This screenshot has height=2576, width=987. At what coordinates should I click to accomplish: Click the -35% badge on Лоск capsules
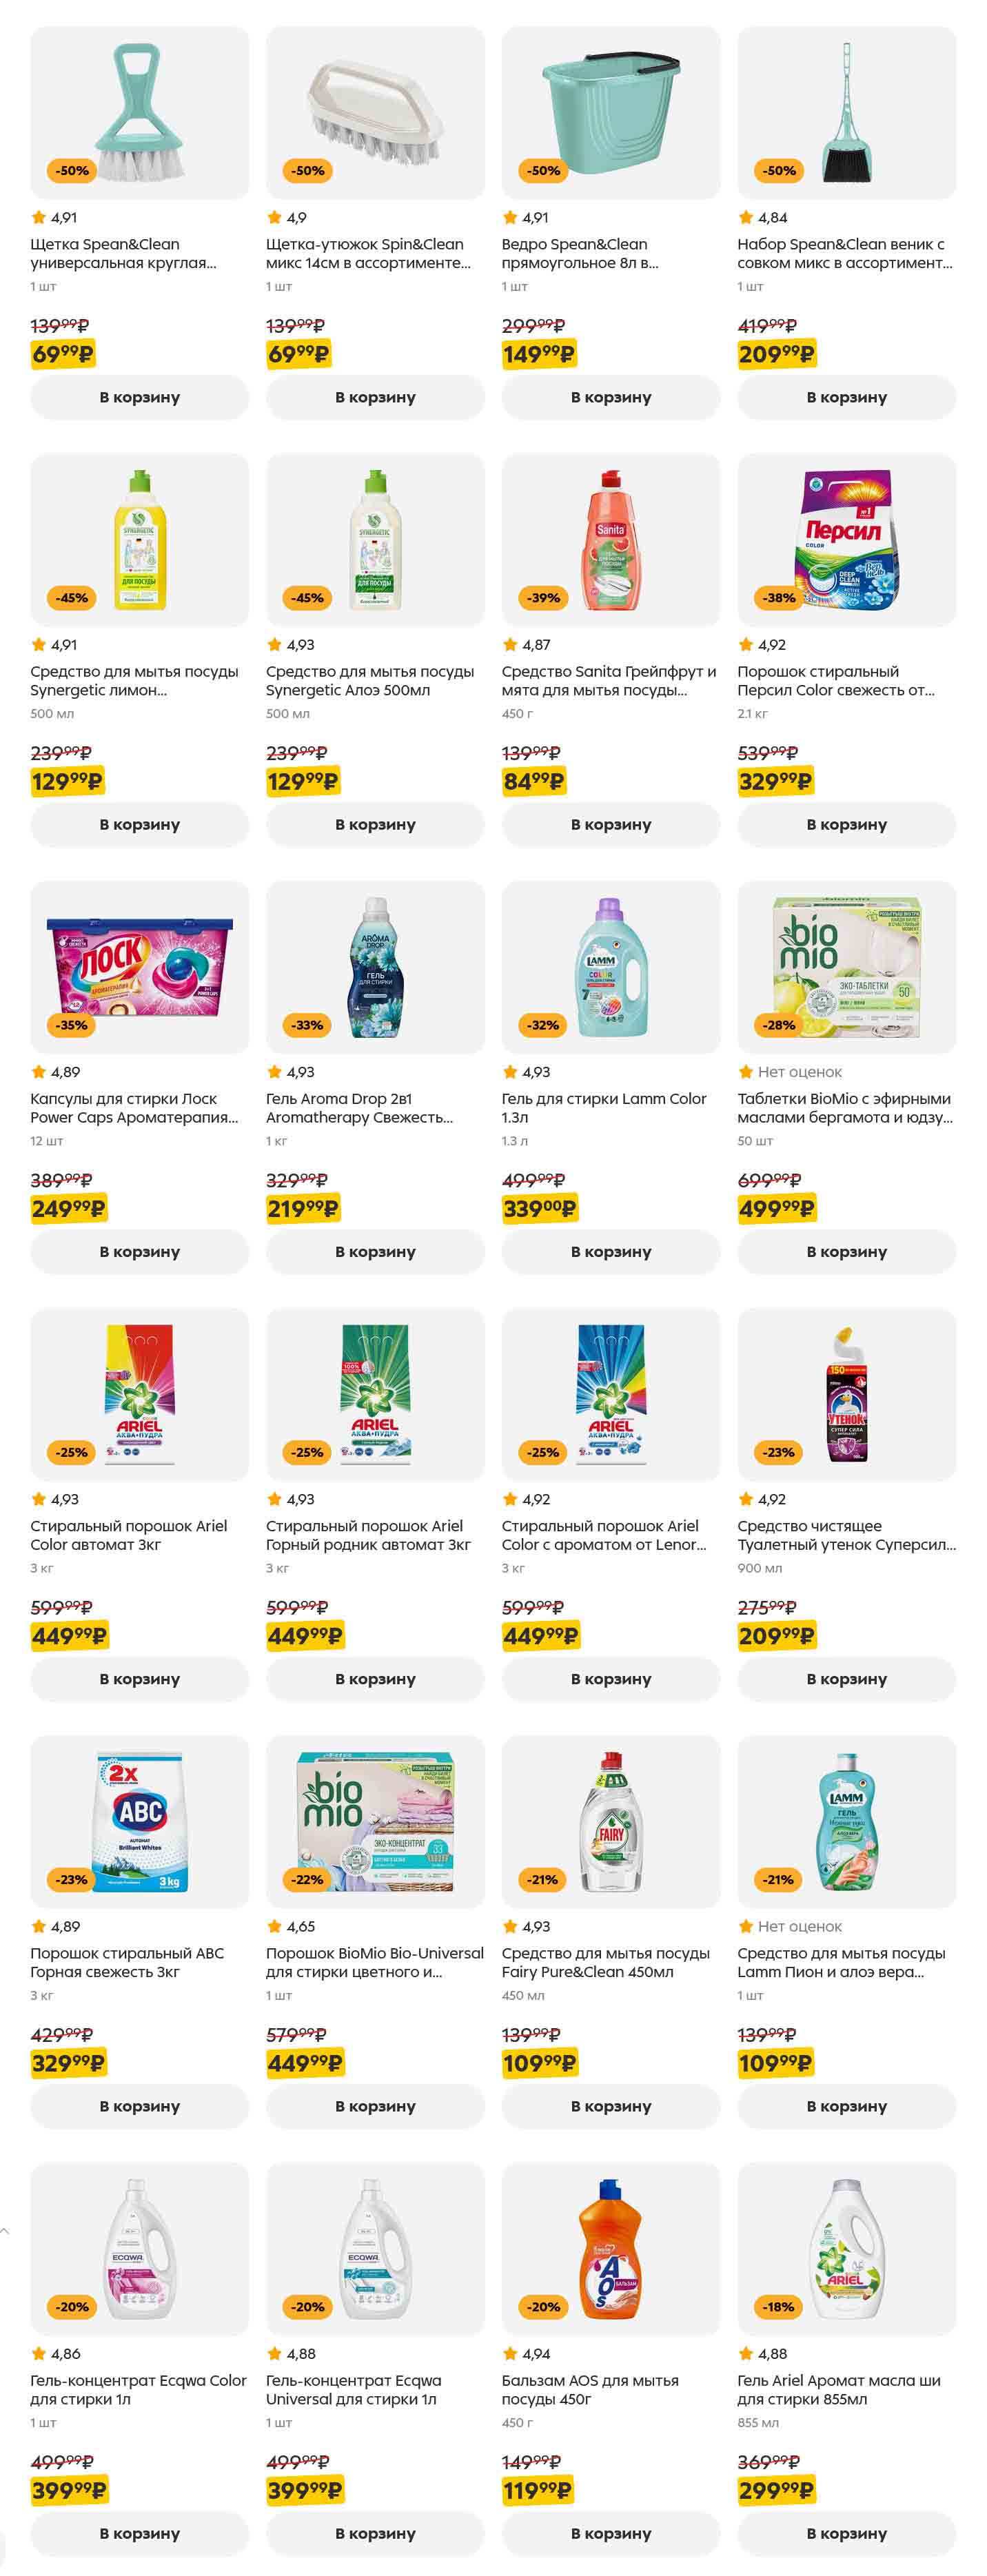pos(72,1025)
